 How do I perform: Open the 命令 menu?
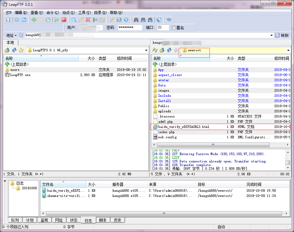coord(53,13)
